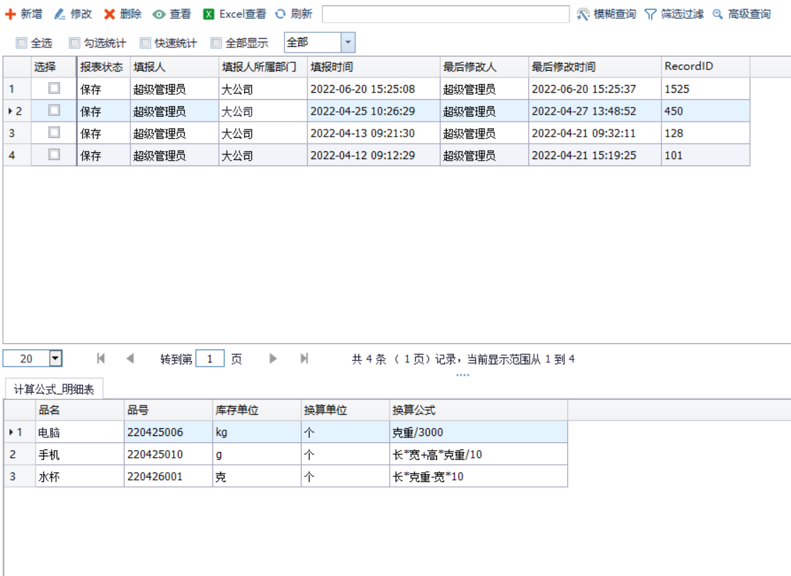Click the search text input field

coord(445,14)
